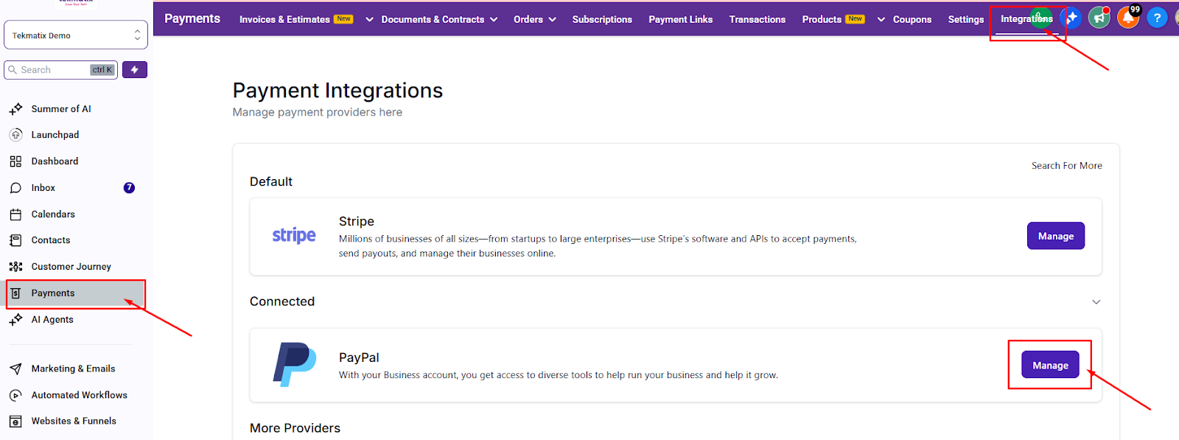Click the More Providers heading
Viewport: 1179px width, 440px height.
(295, 428)
